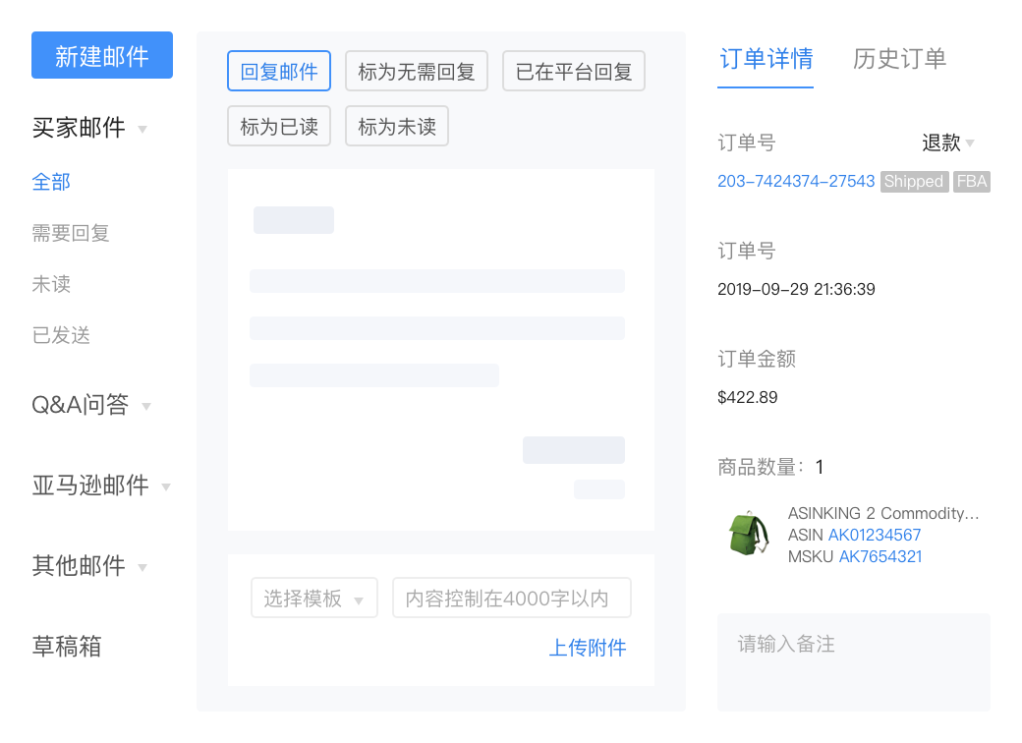The image size is (1022, 743).
Task: Click the 新建邮件 compose button
Action: pyautogui.click(x=101, y=56)
